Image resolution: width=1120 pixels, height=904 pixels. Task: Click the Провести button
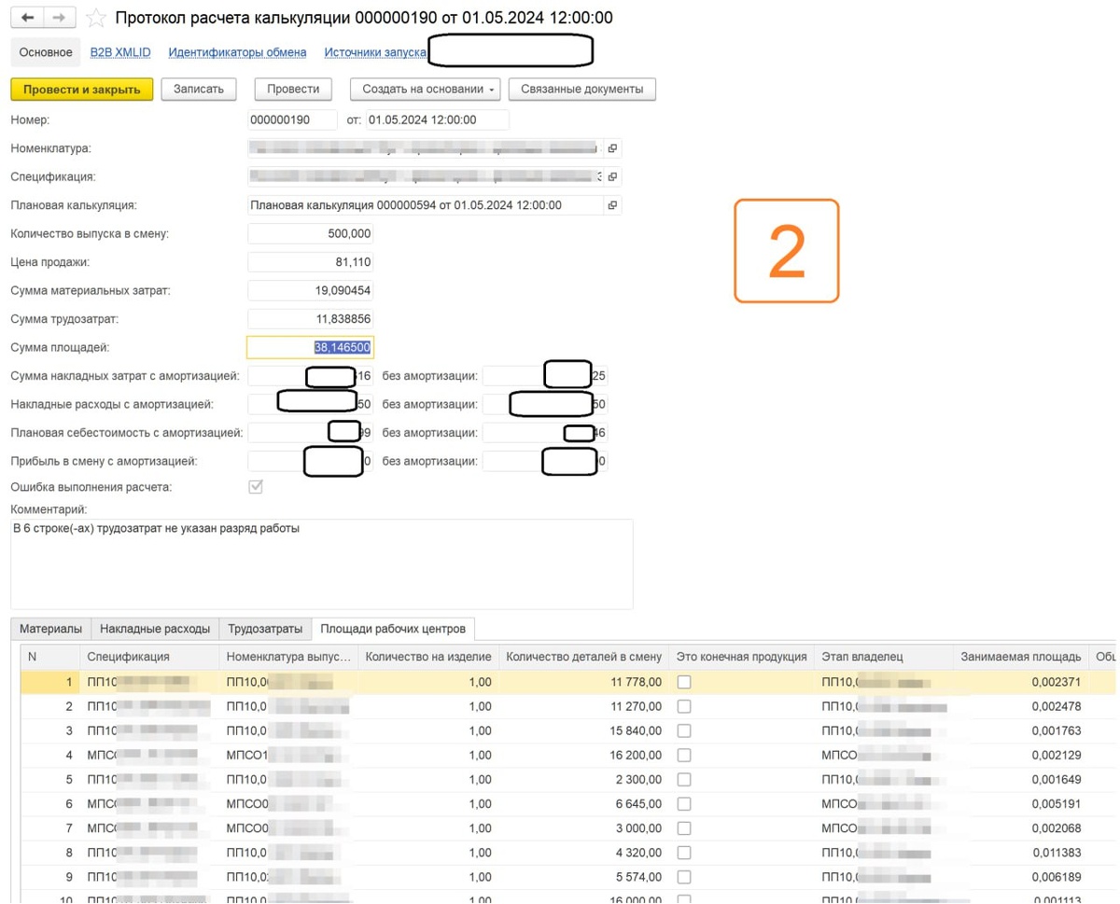click(293, 89)
